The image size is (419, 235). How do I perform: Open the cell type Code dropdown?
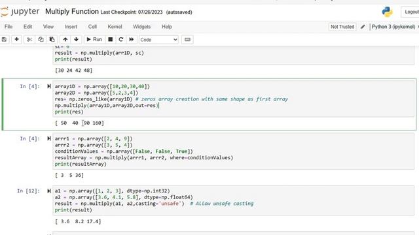pyautogui.click(x=158, y=40)
